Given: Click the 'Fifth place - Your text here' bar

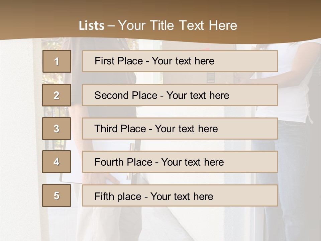Looking at the screenshot, I should coord(180,195).
